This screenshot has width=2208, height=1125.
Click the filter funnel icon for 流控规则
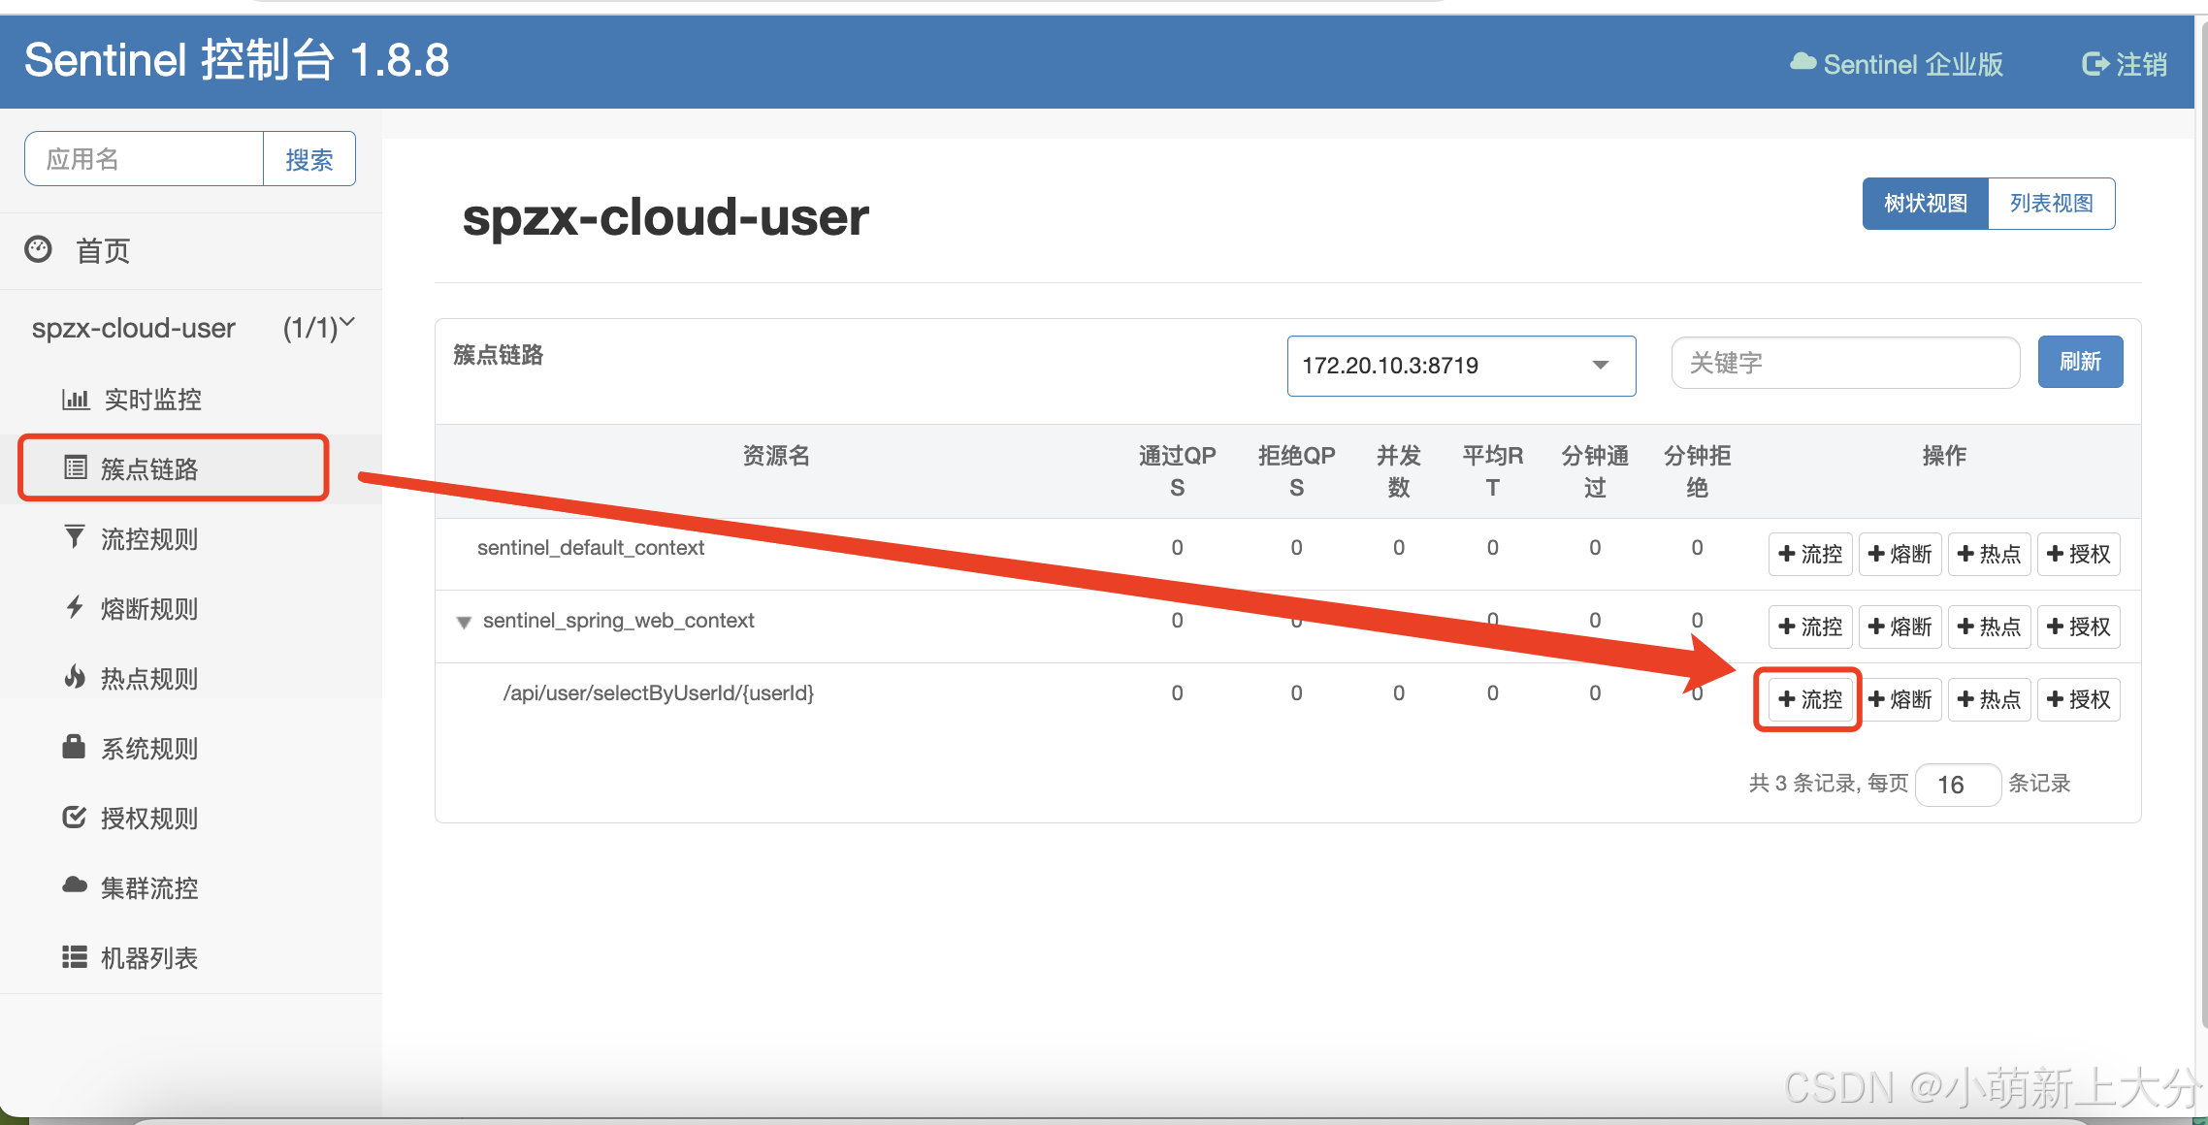(x=74, y=537)
